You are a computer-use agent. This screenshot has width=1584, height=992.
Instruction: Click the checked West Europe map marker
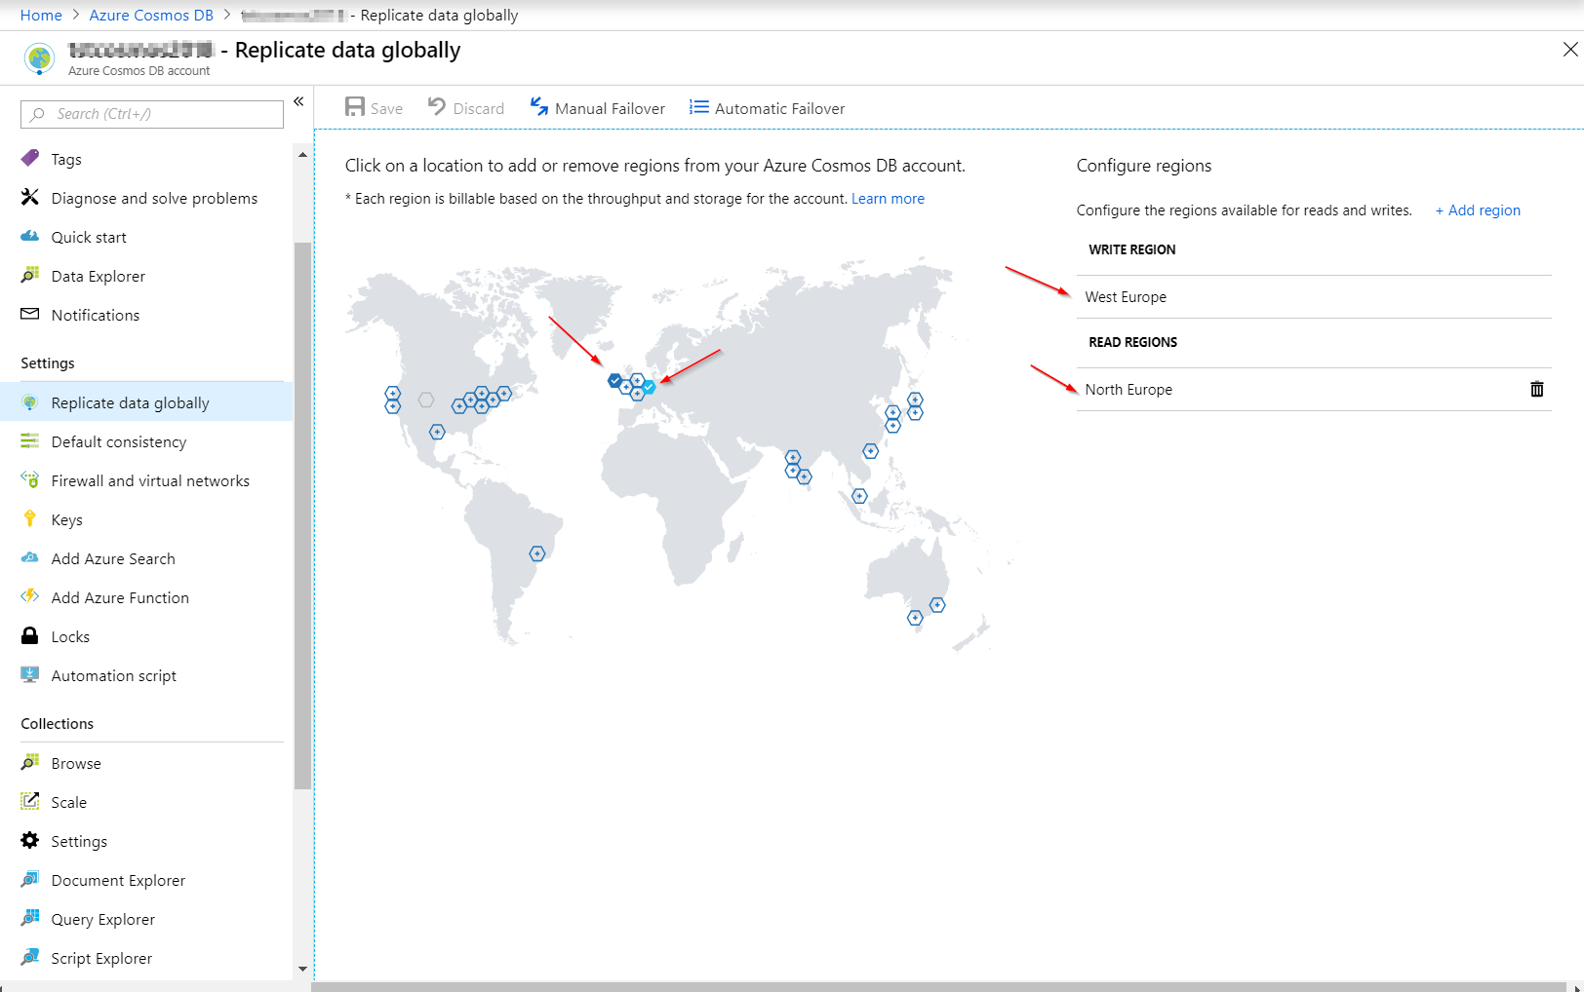(x=649, y=387)
